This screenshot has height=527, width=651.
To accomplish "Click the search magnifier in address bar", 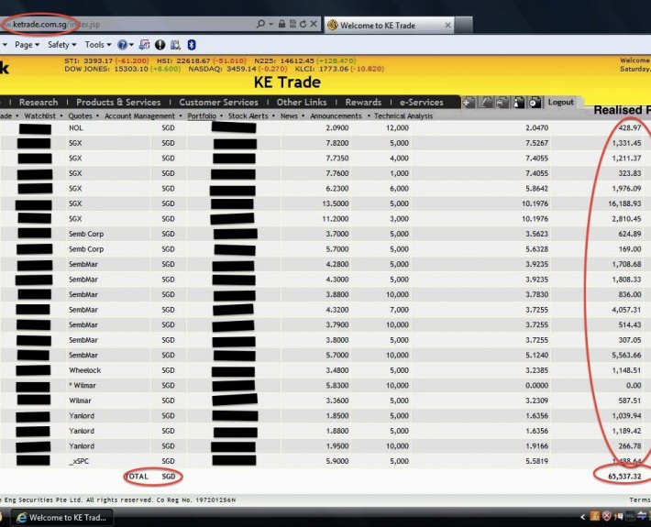I will pyautogui.click(x=261, y=24).
